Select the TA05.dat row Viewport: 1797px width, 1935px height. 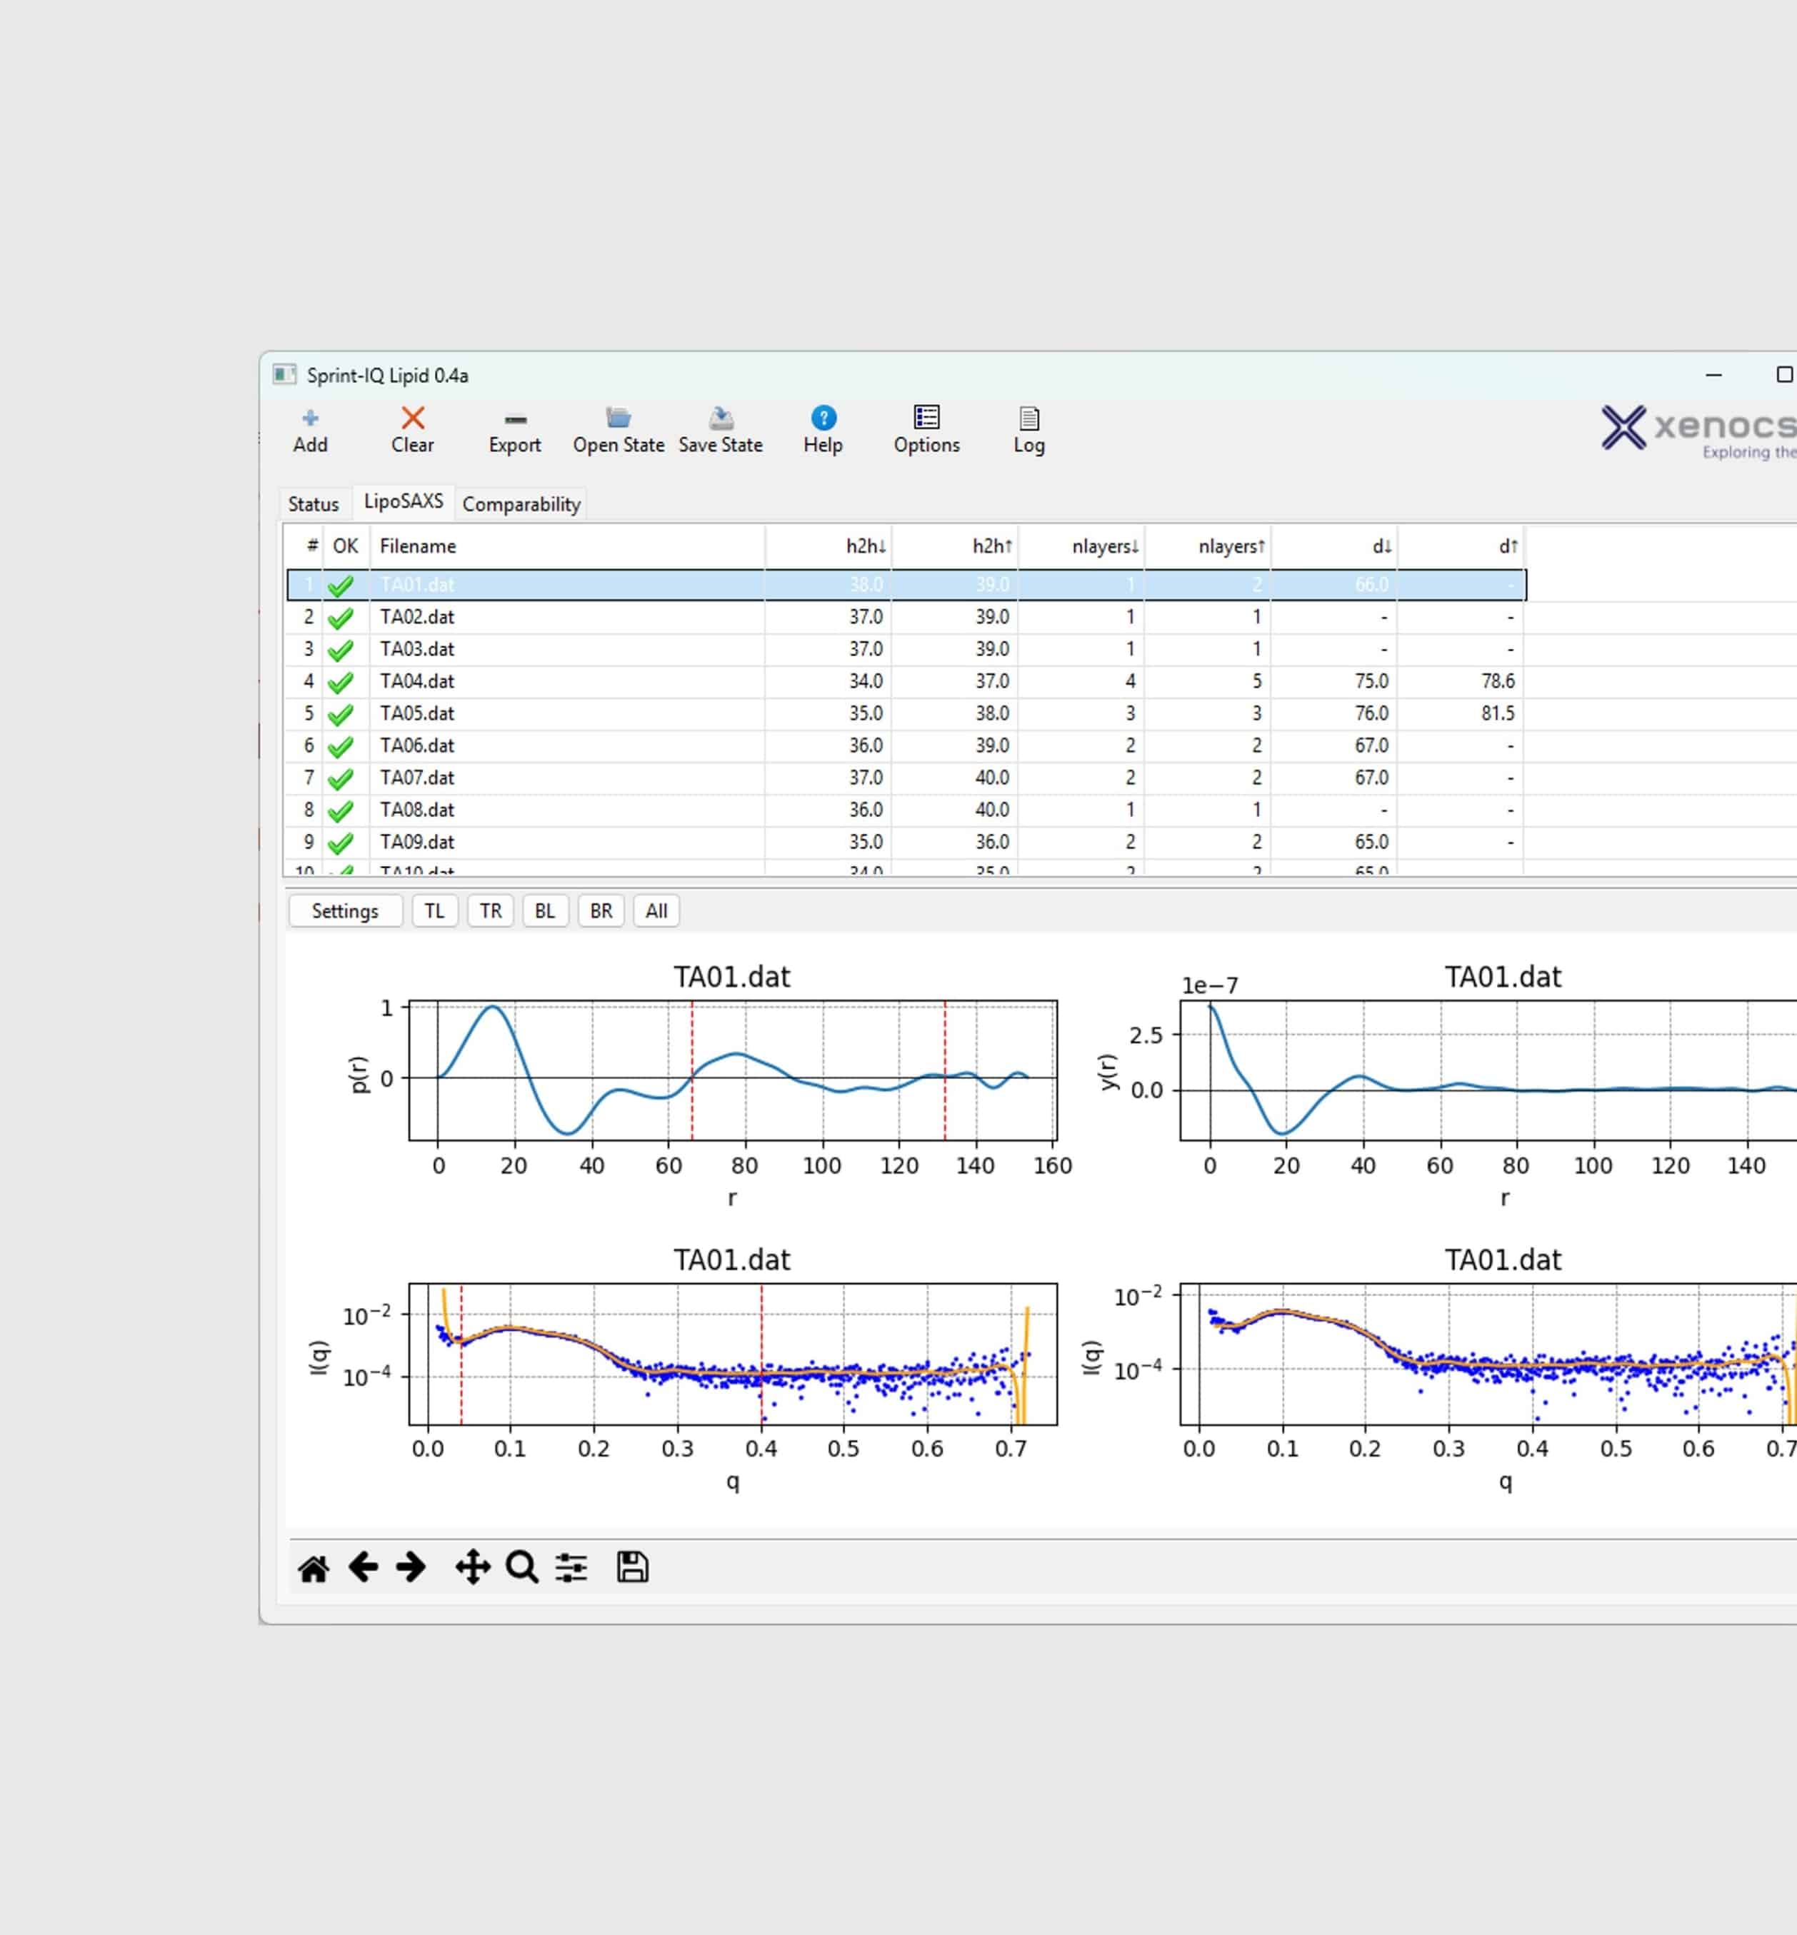417,713
